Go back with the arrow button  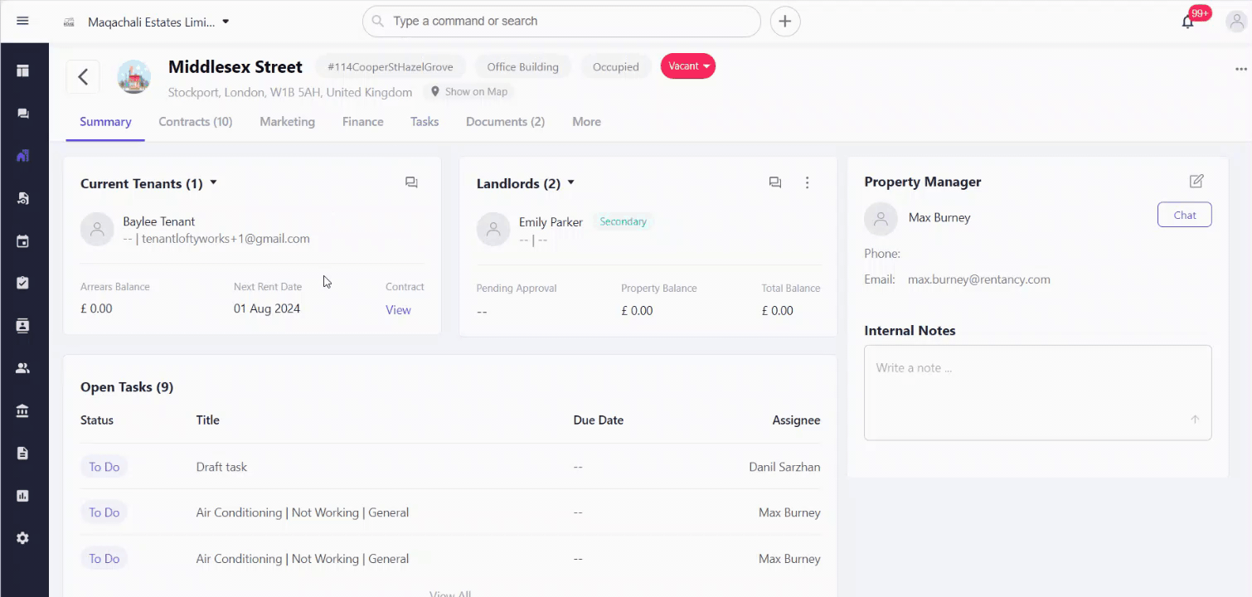click(x=83, y=76)
